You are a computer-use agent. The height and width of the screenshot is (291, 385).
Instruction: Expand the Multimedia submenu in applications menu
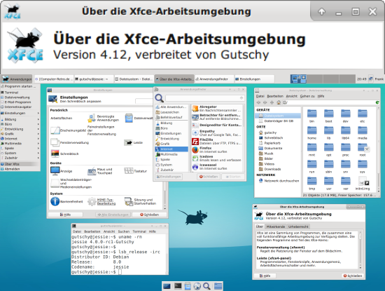click(x=20, y=144)
